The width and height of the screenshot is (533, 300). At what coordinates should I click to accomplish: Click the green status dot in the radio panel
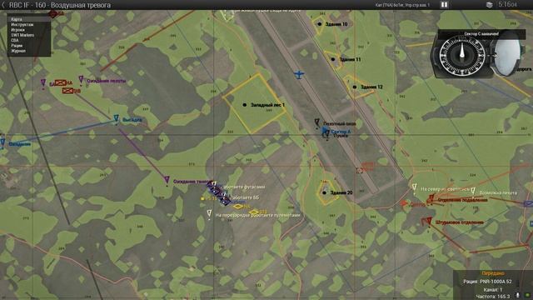pos(527,295)
